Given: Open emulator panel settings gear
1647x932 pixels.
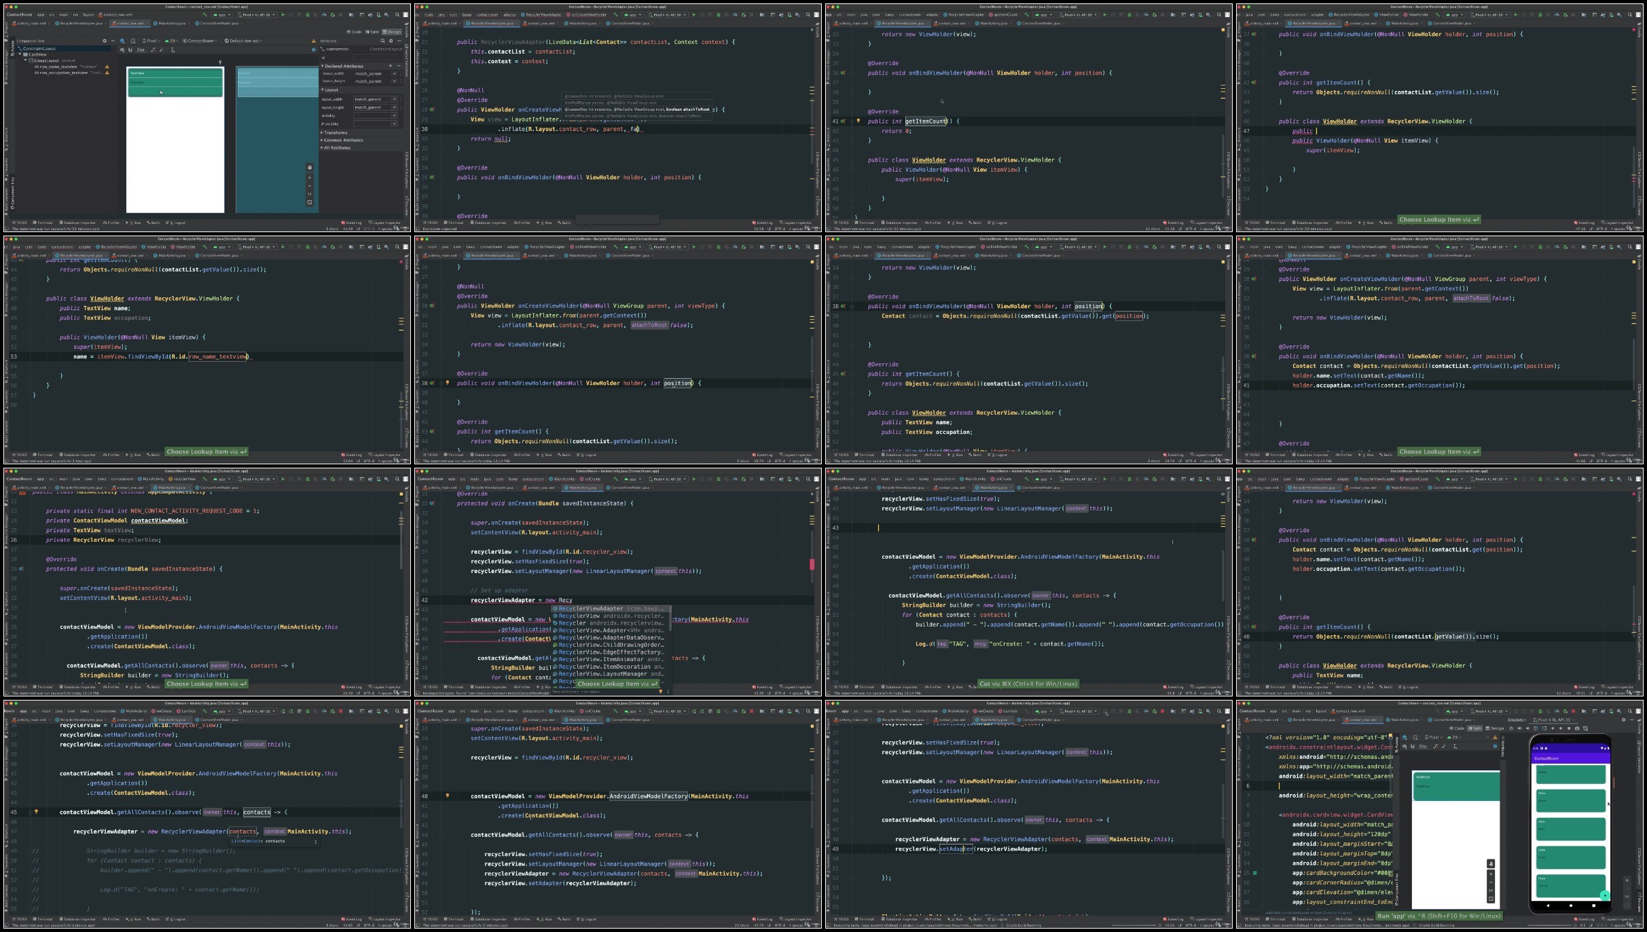Looking at the screenshot, I should click(x=1624, y=720).
